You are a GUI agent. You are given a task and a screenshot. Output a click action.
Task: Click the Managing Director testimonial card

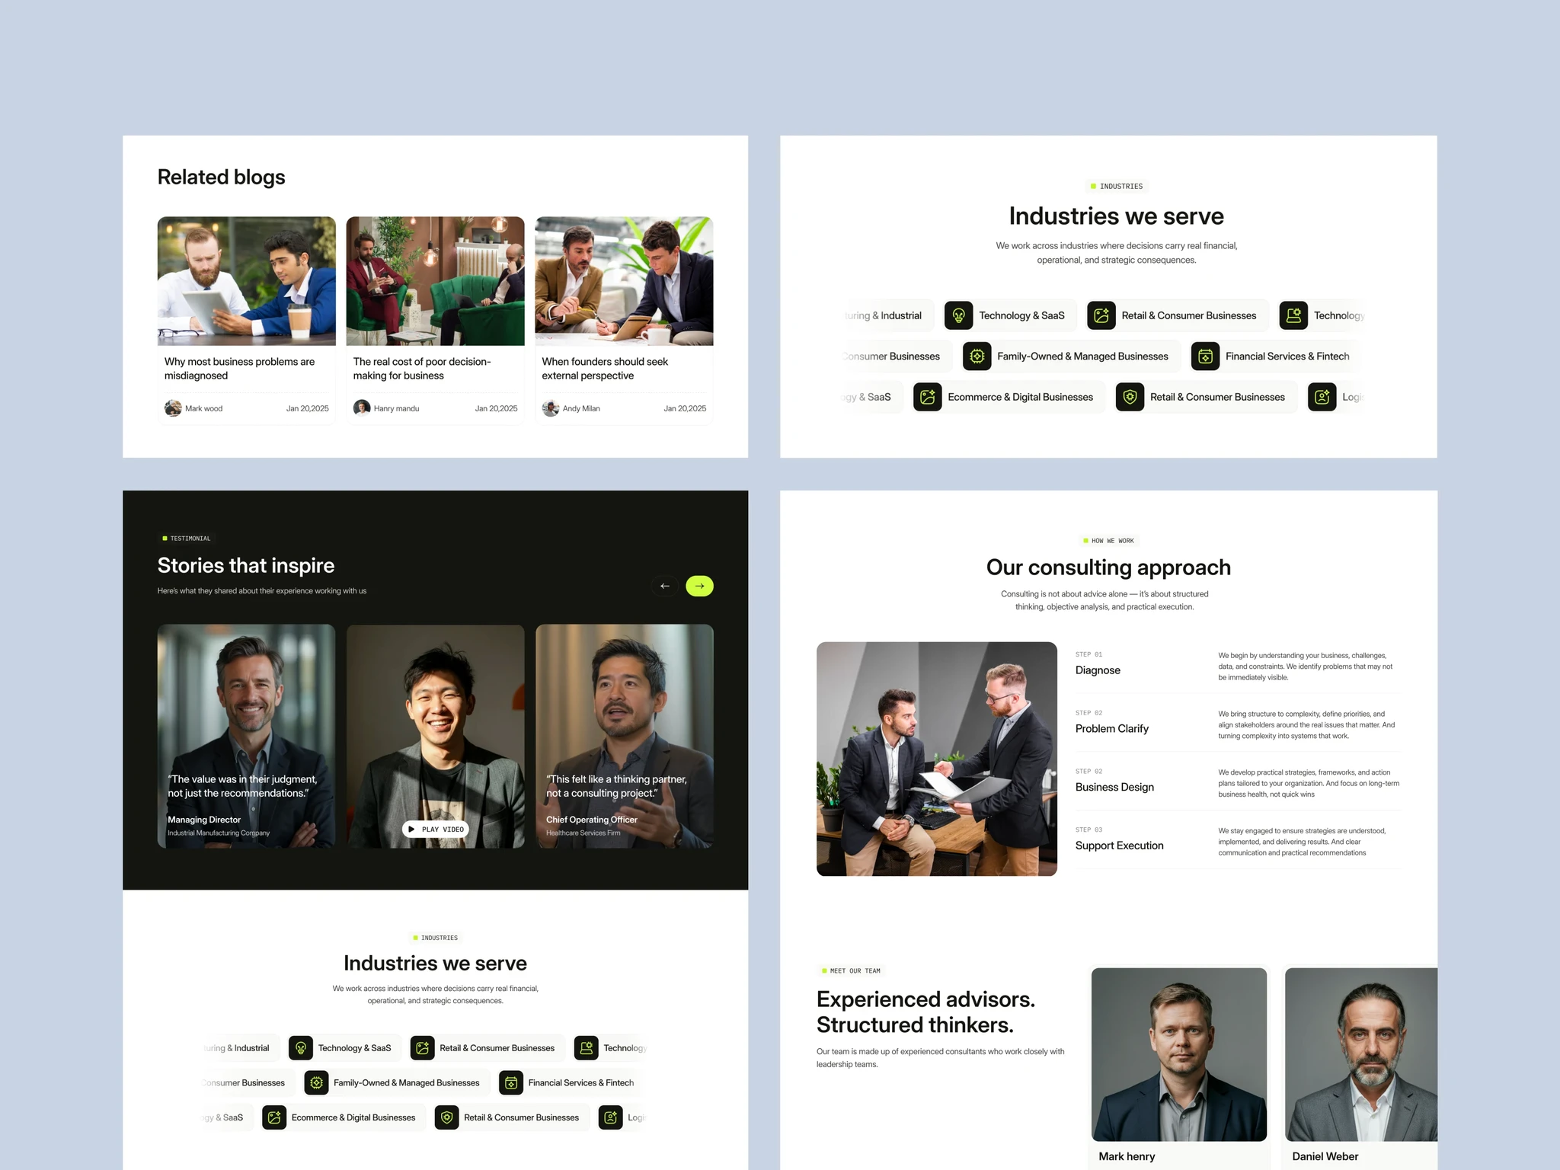(245, 735)
